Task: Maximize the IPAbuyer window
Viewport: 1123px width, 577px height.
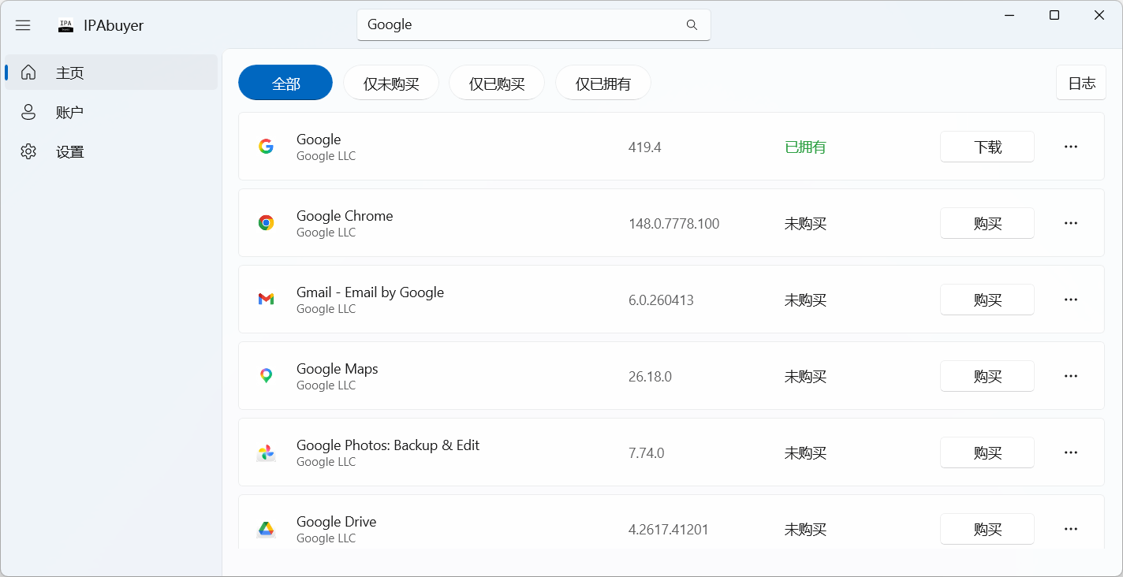Action: 1054,15
